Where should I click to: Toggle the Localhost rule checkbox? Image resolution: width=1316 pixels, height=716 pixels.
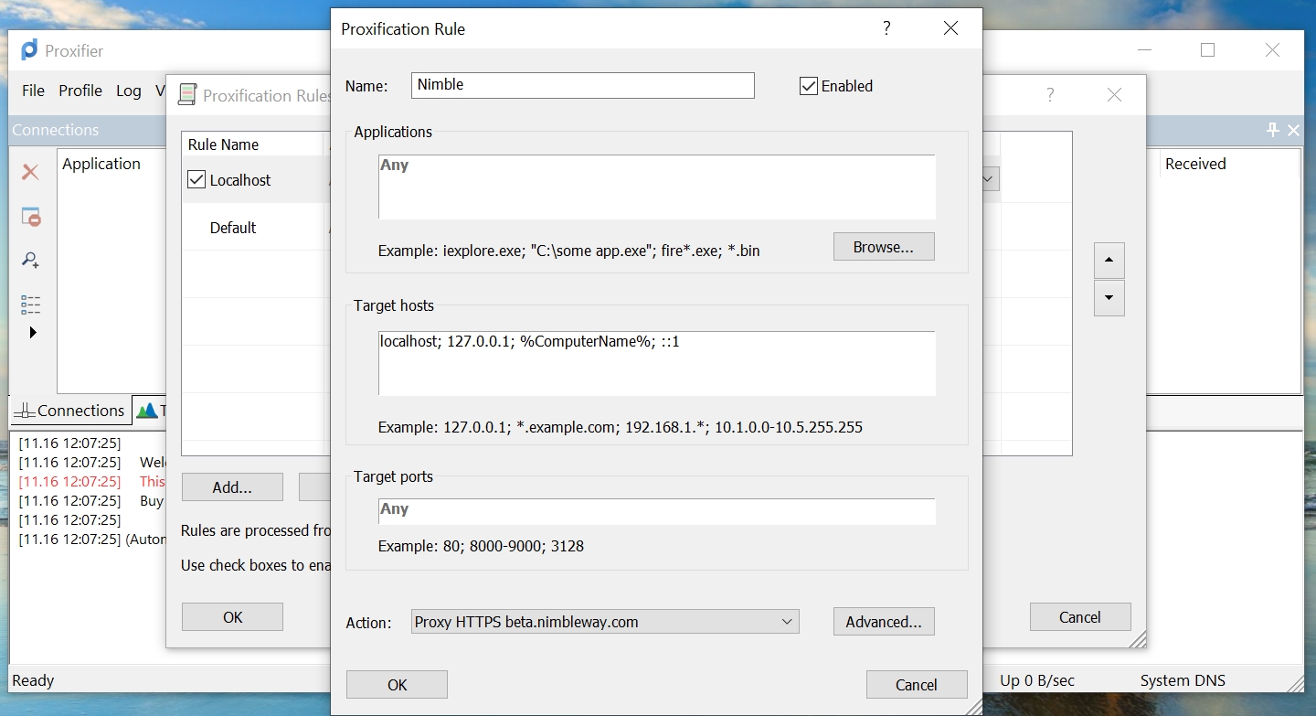tap(196, 180)
